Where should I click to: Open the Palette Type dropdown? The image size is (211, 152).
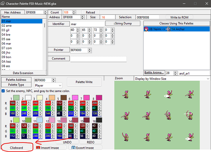coord(48,85)
